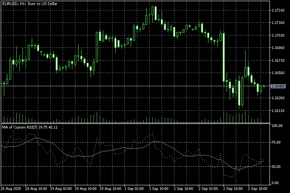This screenshot has height=193, width=290.
Task: Click the 28 Aug 2025 date label
Action: point(12,188)
